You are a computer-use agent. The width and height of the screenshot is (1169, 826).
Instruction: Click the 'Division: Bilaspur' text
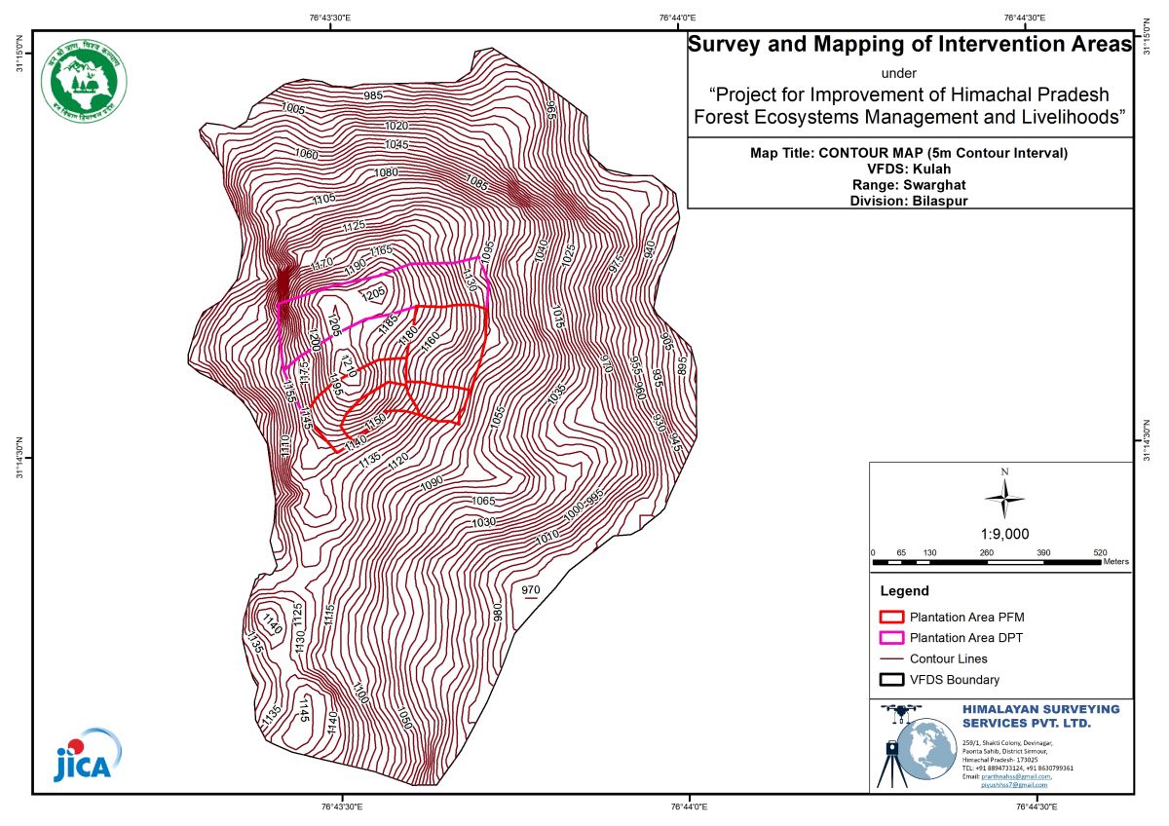910,202
